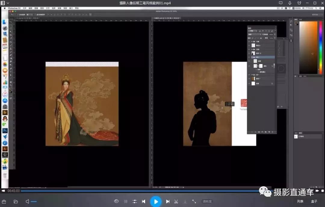Open auto-select target dropdown in options bar
Viewport: 325px width, 207px height.
click(29, 15)
